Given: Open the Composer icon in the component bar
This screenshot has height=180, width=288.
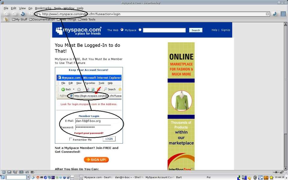Looking at the screenshot, I should (15, 172).
